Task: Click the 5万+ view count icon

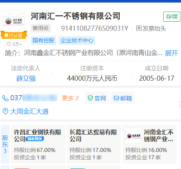Action: click(x=8, y=44)
